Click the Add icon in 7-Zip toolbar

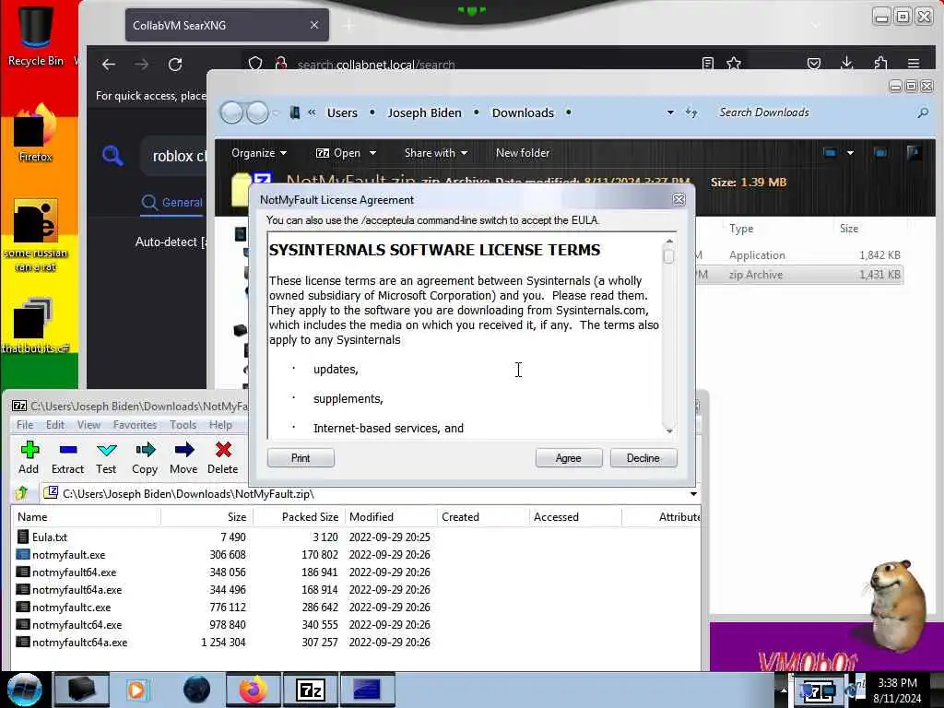(29, 450)
